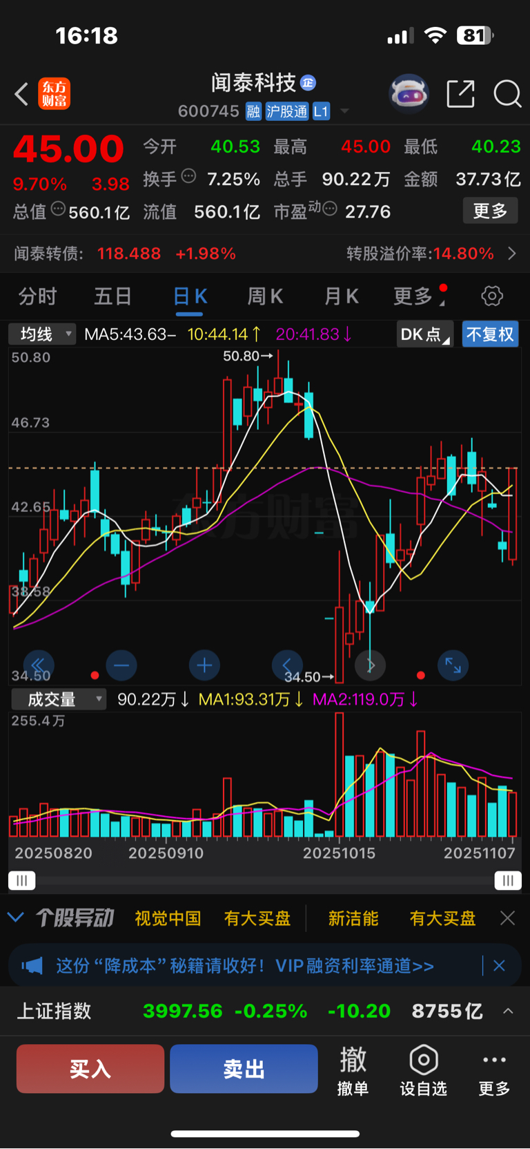The width and height of the screenshot is (530, 1149).
Task: Close the 个股异动 ticker bar
Action: click(x=507, y=918)
